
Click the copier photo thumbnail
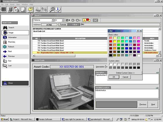64,89
